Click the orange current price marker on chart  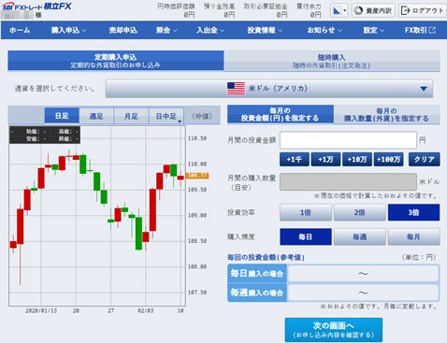point(197,176)
